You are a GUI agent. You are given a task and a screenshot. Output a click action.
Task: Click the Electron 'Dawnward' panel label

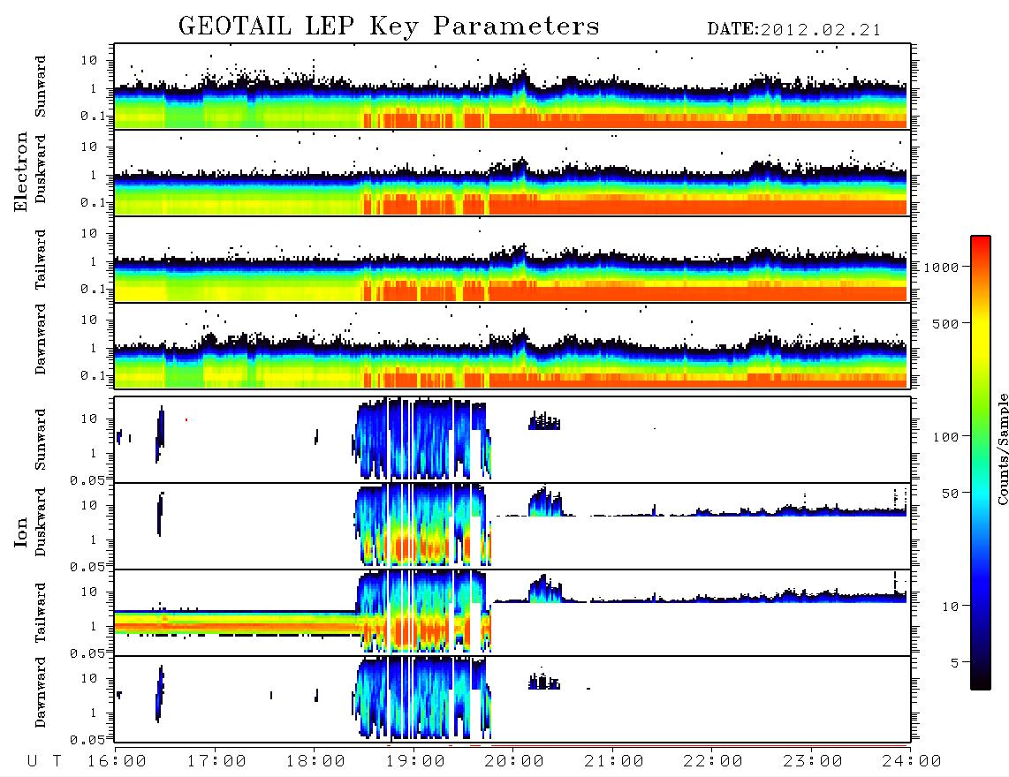pos(41,339)
